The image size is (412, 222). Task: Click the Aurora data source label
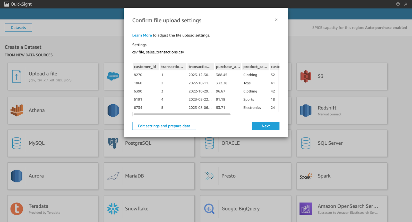tap(36, 176)
